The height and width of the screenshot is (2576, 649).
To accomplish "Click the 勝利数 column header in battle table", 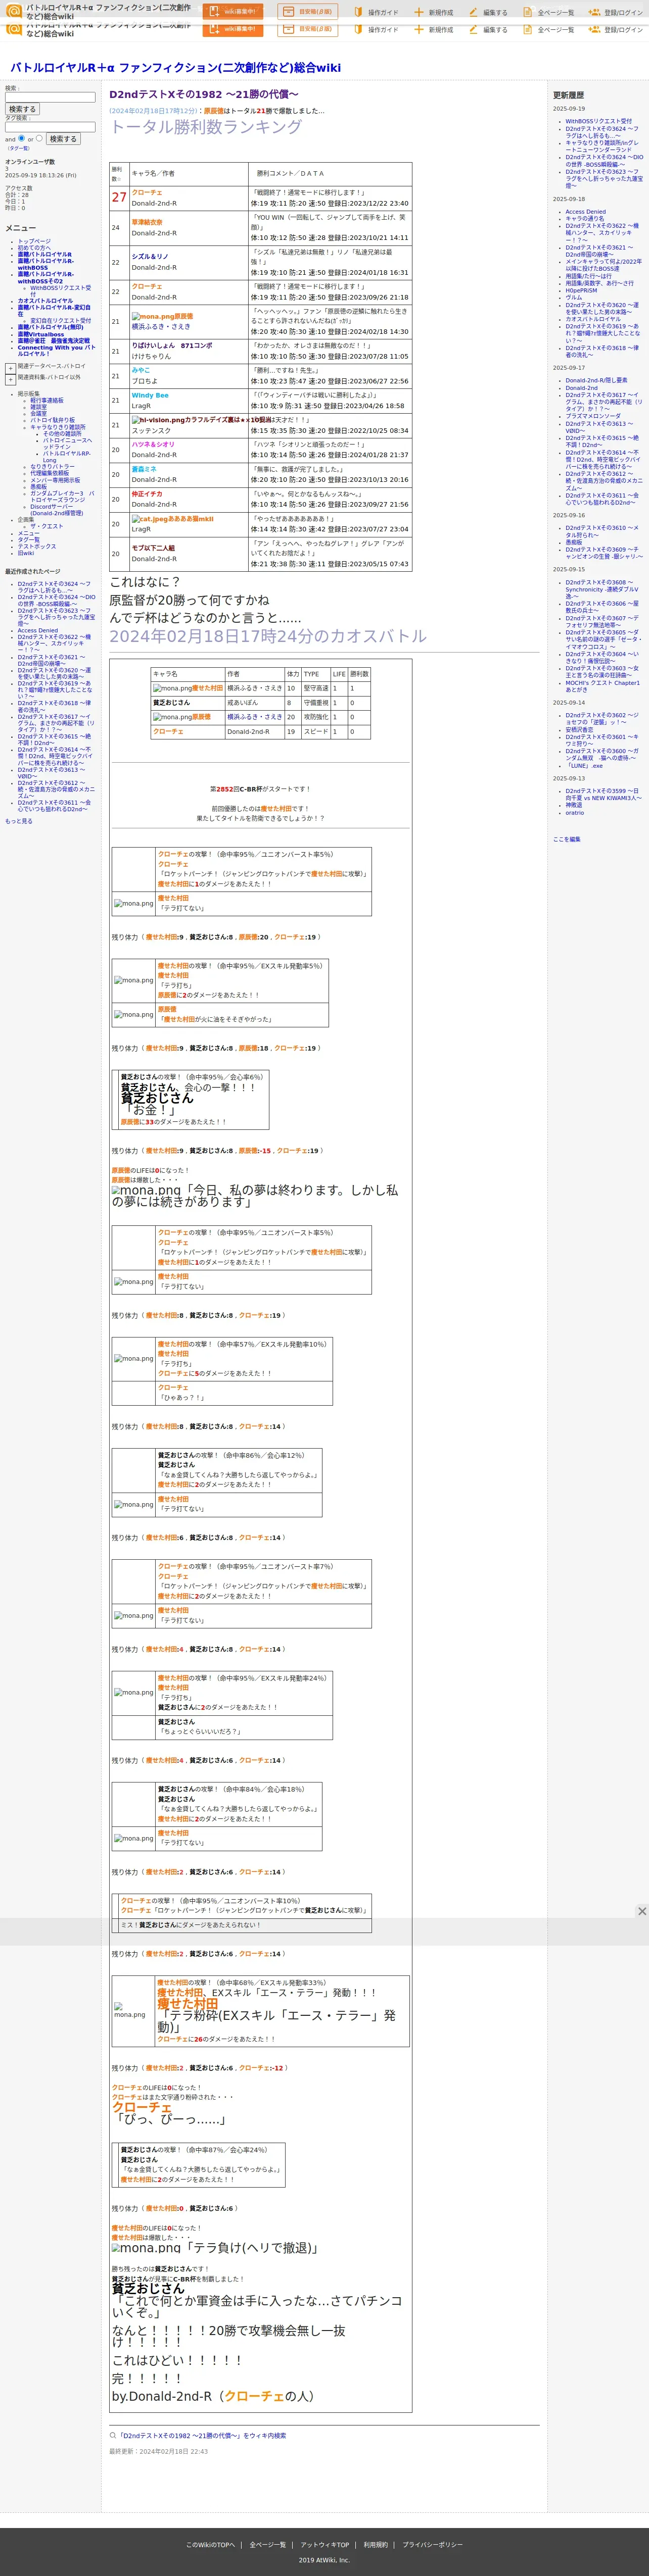I will pos(359,674).
